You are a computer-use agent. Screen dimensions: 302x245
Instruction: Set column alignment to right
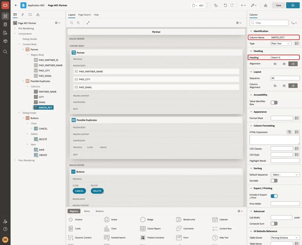(x=293, y=86)
